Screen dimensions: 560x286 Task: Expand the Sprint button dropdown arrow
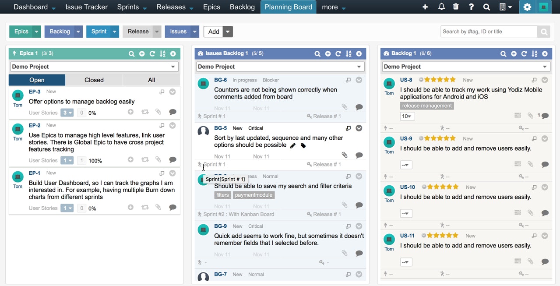pyautogui.click(x=114, y=32)
